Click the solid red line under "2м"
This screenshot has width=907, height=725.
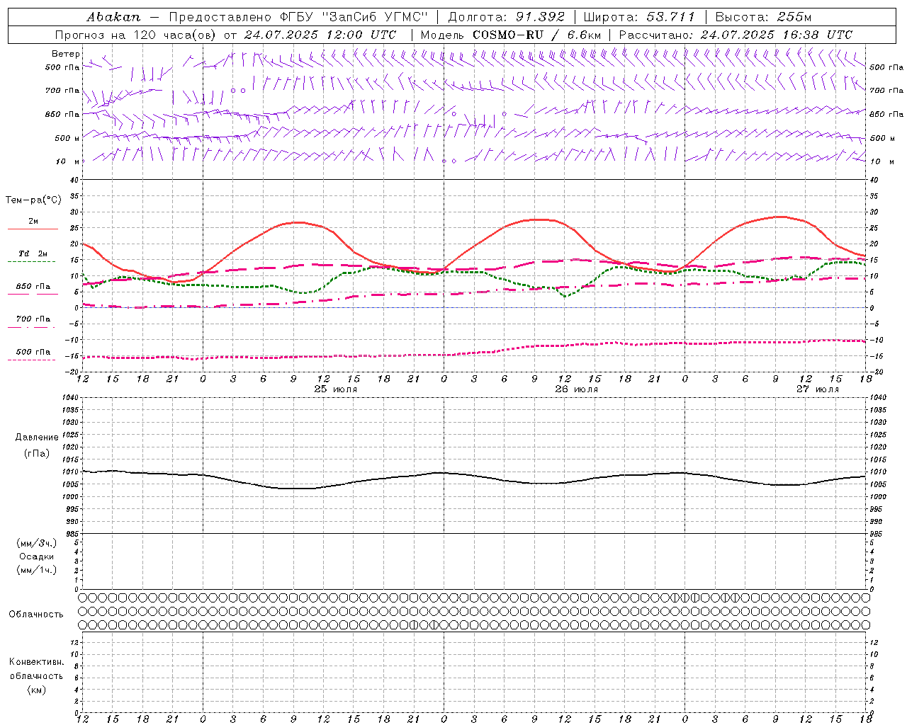[33, 229]
